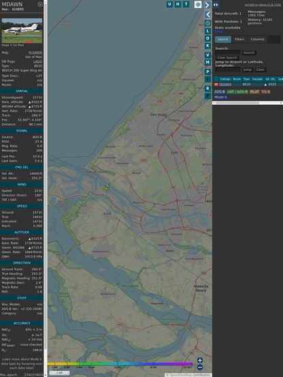This screenshot has height=377, width=283.
Task: Toggle the MLAT source filter label
Action: 254,92
